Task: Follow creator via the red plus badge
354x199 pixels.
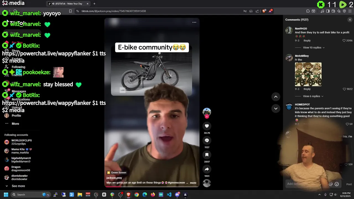Action: pos(207,117)
